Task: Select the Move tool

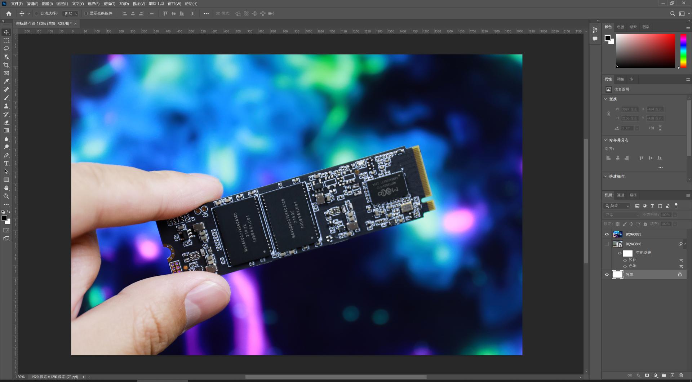Action: coord(6,32)
